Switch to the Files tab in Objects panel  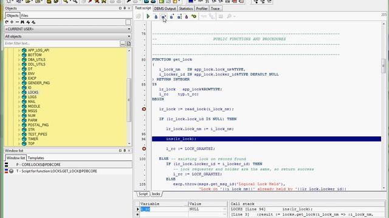click(x=24, y=15)
